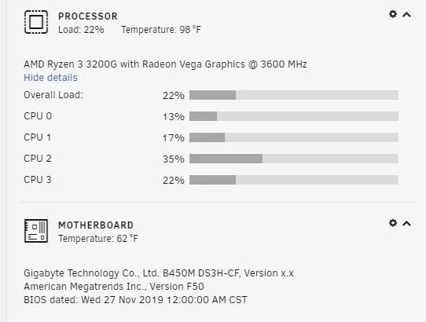Screen dimensions: 426x322
Task: Collapse the Motherboard section chevron
Action: 406,224
